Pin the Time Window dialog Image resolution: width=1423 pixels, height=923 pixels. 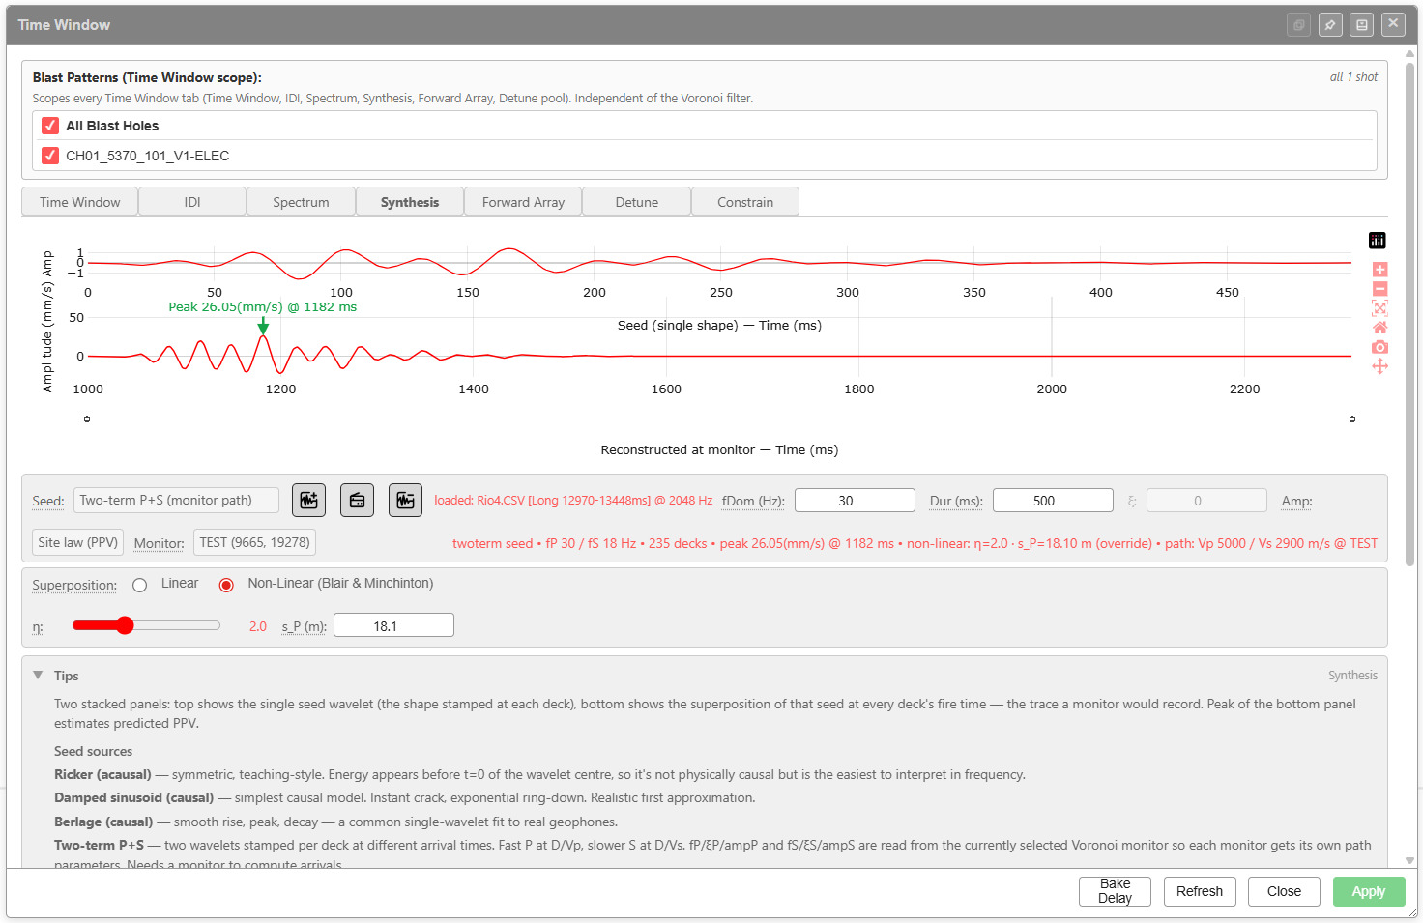pos(1330,25)
